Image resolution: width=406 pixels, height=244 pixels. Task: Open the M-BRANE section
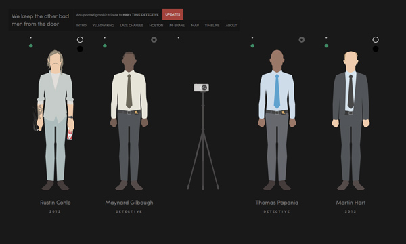(177, 25)
